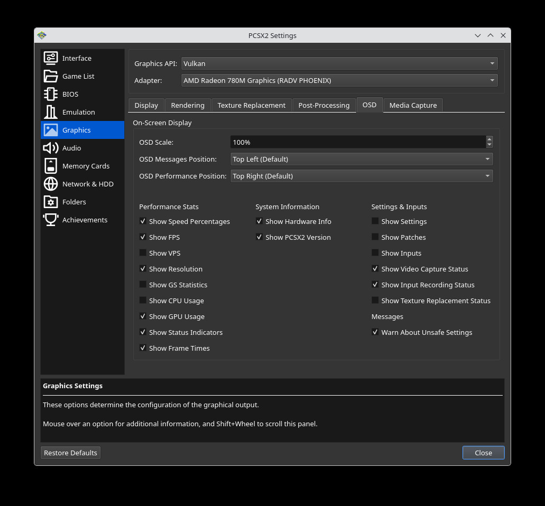Image resolution: width=545 pixels, height=506 pixels.
Task: Open the Network & HDD globe icon
Action: (x=51, y=184)
